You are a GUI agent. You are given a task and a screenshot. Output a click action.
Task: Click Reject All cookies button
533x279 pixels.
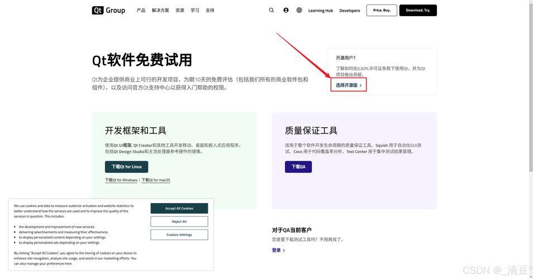tap(179, 222)
